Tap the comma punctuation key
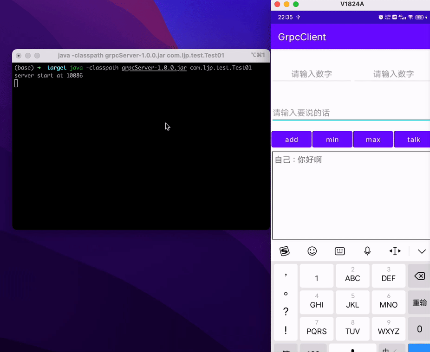This screenshot has width=430, height=352. tap(286, 274)
